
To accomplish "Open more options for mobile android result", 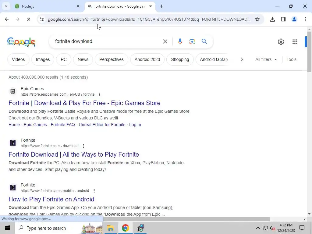I will pyautogui.click(x=94, y=191).
